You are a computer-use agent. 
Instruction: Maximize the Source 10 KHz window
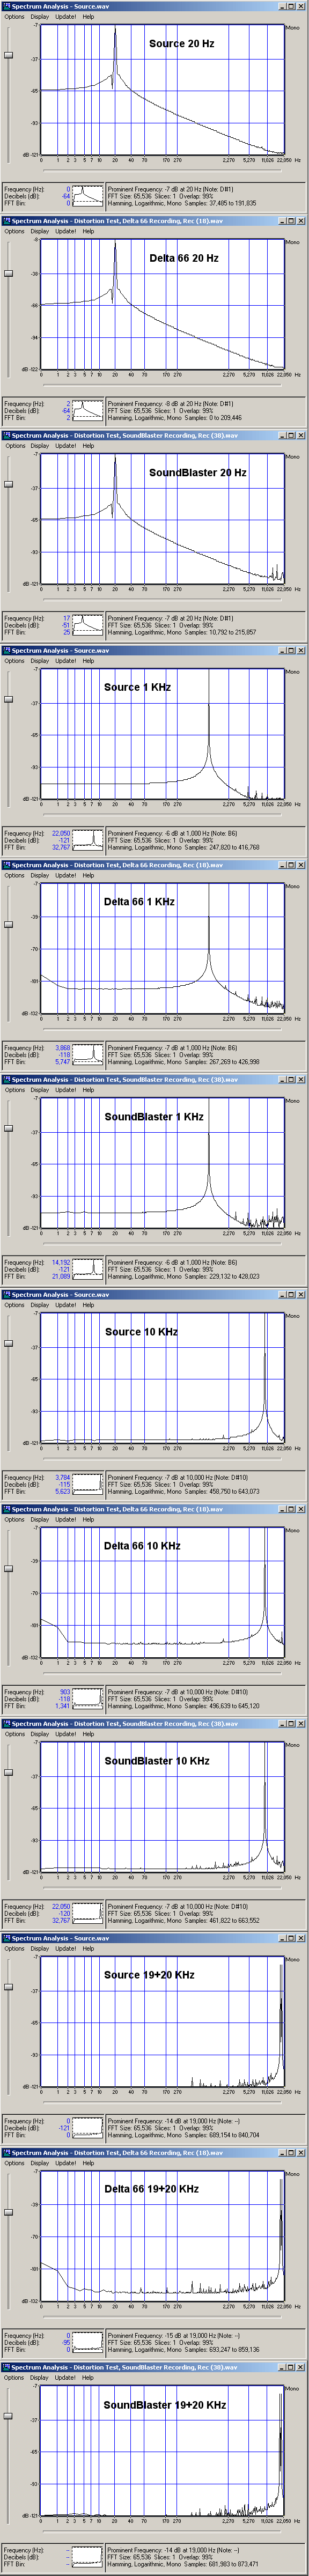[291, 1294]
